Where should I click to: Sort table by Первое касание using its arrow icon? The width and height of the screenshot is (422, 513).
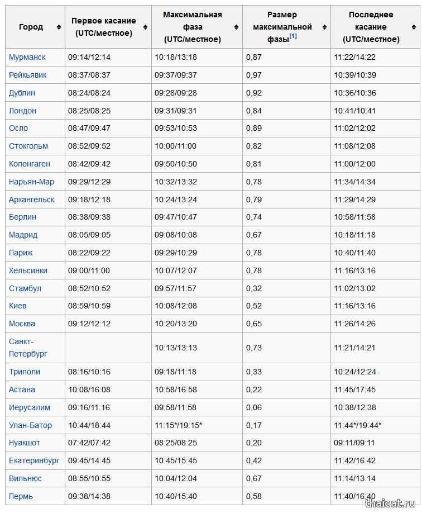(145, 27)
